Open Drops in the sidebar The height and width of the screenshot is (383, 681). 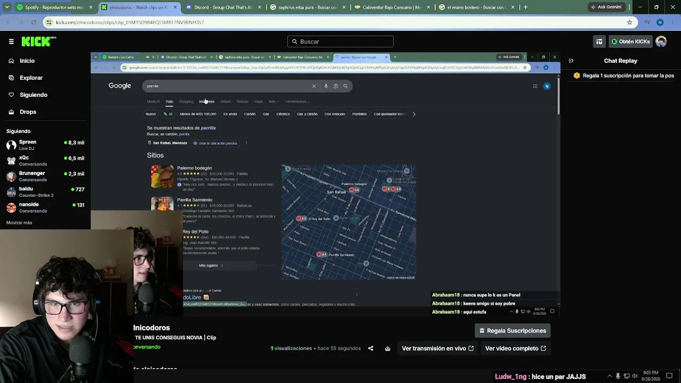point(28,112)
